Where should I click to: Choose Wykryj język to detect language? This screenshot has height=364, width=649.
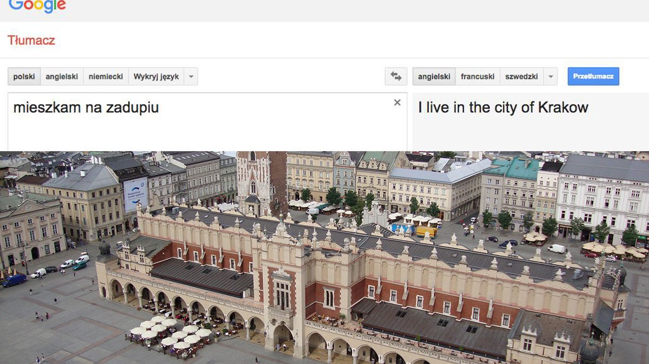(x=156, y=77)
